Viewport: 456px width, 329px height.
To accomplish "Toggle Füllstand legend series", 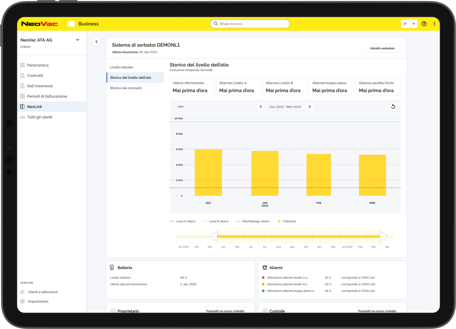I will point(287,222).
